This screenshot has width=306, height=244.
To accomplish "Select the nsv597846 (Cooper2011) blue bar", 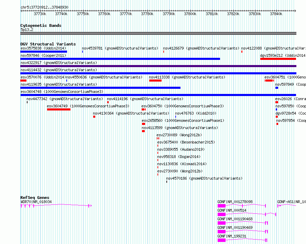I will click(120, 59).
